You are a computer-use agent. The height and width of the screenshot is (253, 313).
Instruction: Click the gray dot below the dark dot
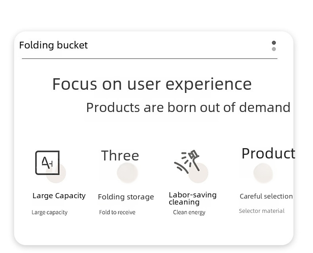point(274,49)
